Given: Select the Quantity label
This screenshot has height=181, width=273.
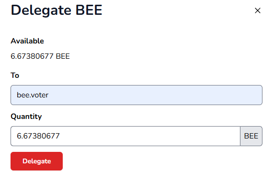Looking at the screenshot, I should [26, 117].
